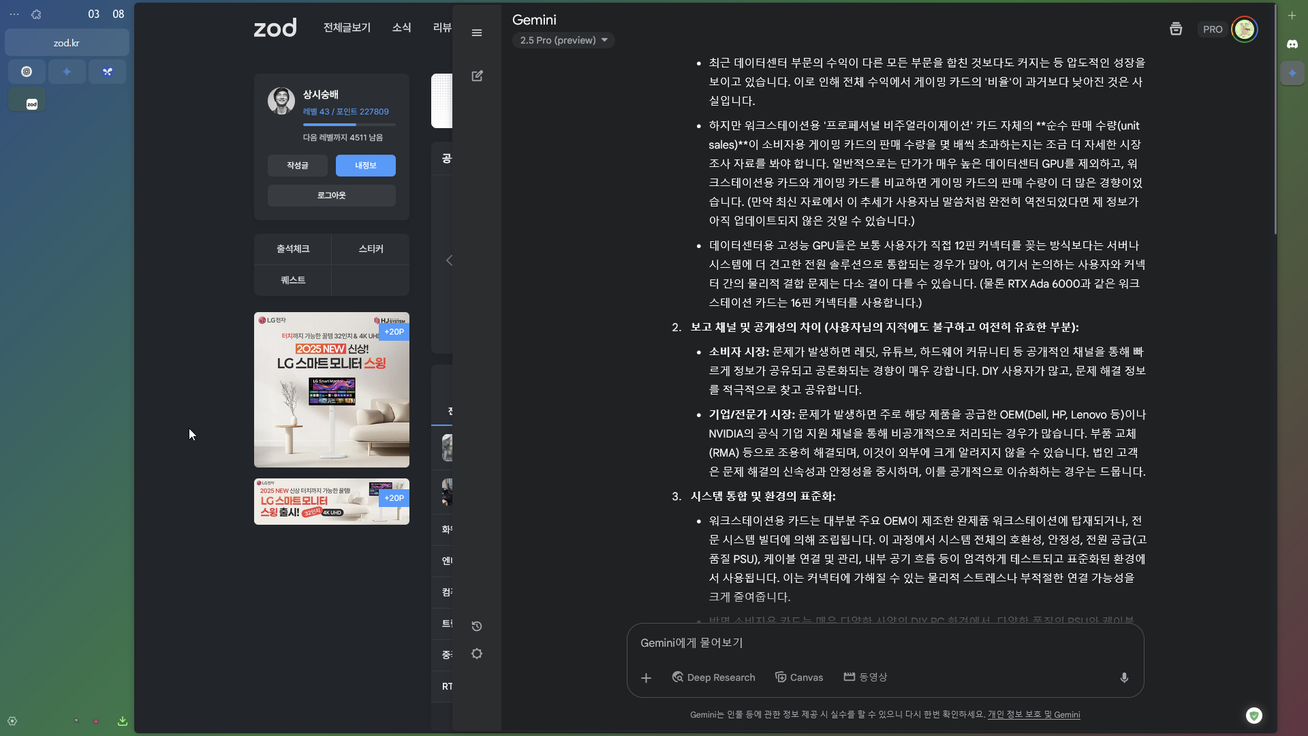Open 전체글보기 menu on zod
This screenshot has width=1308, height=736.
click(347, 27)
